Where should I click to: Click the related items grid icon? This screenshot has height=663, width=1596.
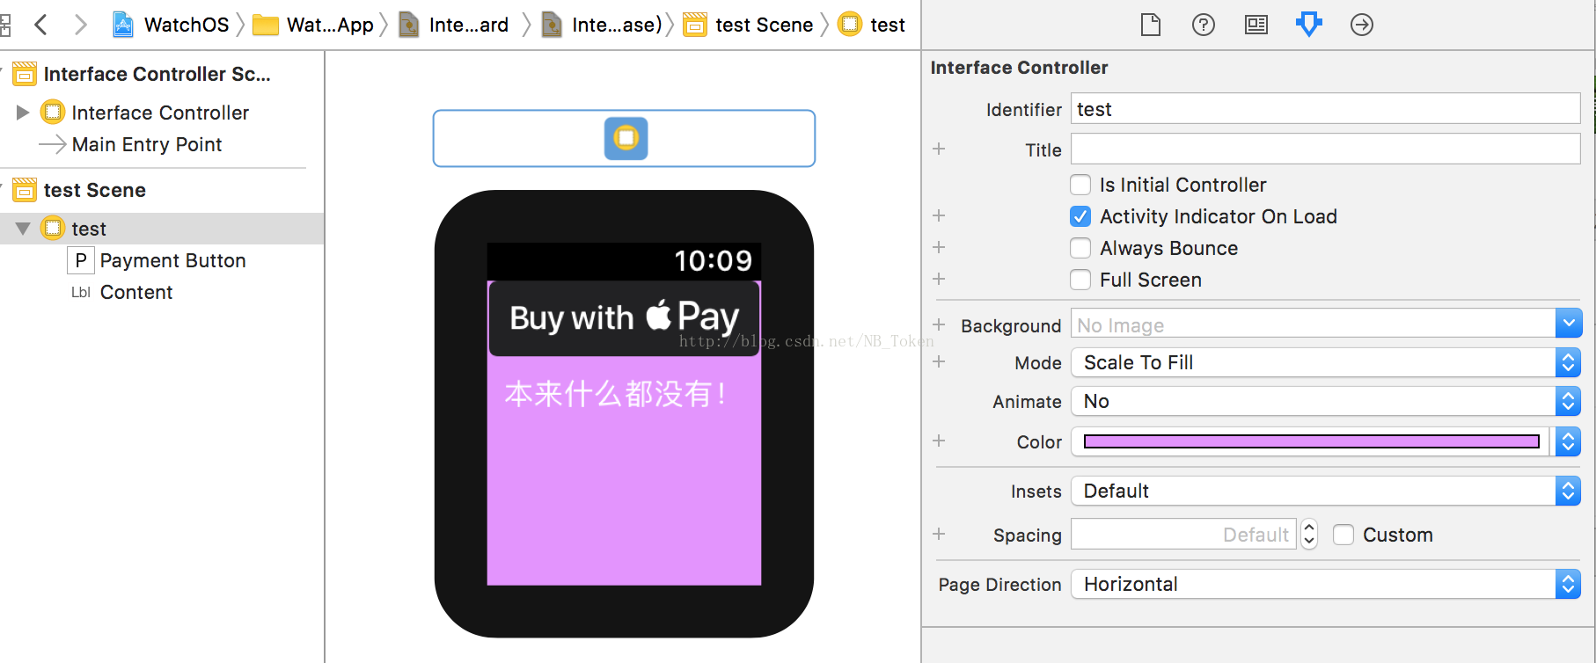[x=4, y=25]
